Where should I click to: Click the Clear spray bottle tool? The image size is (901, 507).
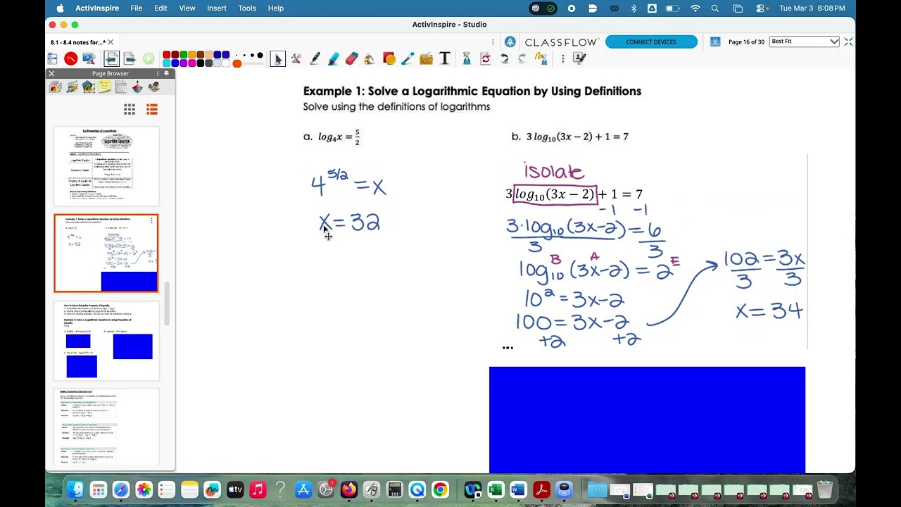[x=466, y=59]
